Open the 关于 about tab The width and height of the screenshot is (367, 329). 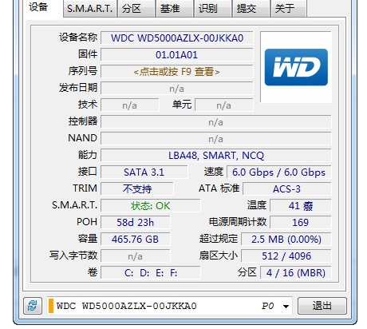tap(289, 9)
